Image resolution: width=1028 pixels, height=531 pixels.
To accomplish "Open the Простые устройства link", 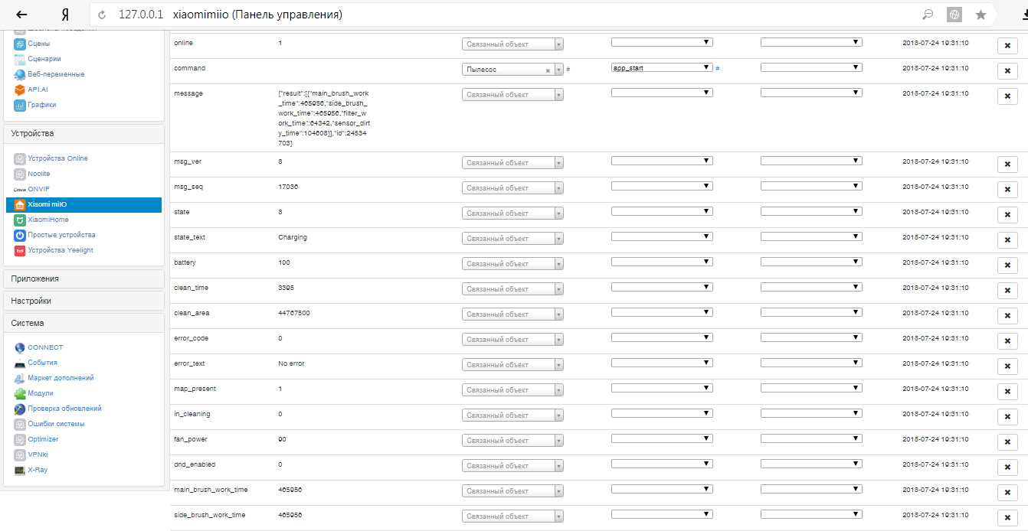I will coord(61,235).
